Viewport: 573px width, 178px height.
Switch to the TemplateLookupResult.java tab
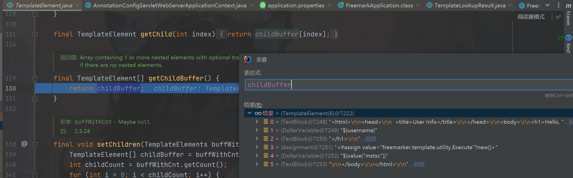(470, 5)
